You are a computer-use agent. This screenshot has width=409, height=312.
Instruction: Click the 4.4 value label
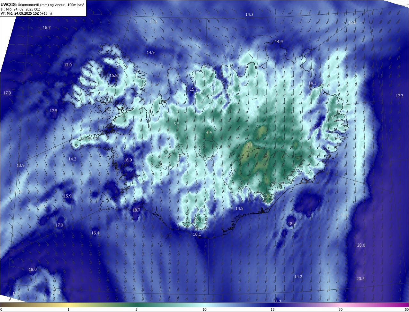point(209,132)
